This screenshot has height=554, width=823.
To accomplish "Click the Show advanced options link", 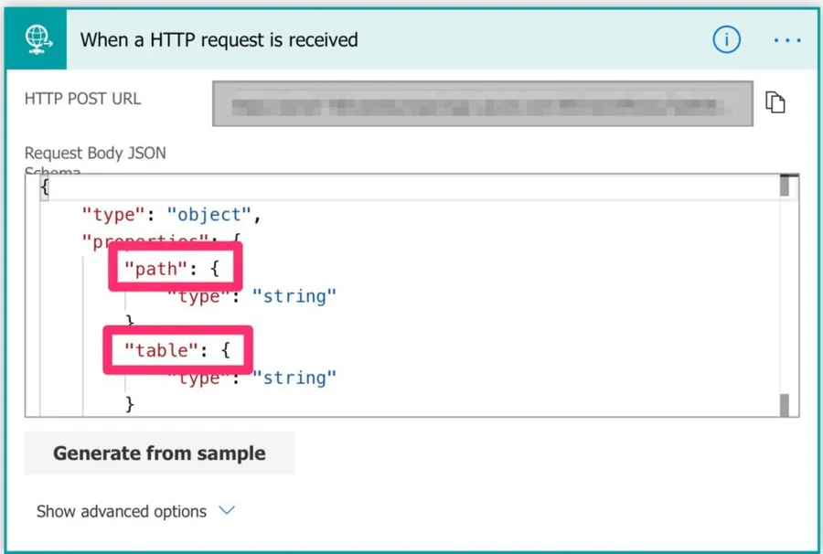I will (x=122, y=511).
